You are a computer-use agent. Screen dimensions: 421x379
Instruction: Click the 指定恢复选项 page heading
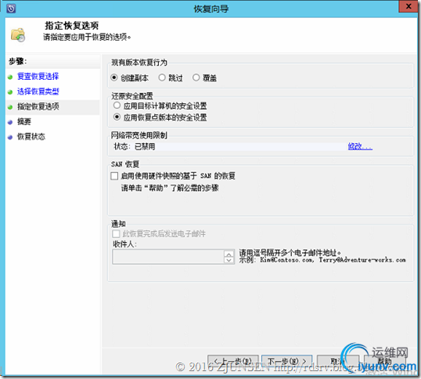click(x=72, y=26)
